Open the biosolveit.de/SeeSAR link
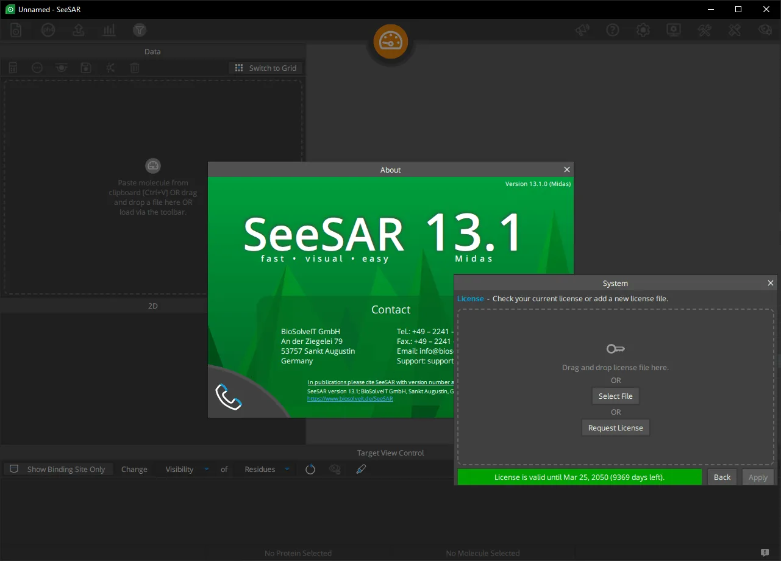This screenshot has width=781, height=561. [350, 399]
